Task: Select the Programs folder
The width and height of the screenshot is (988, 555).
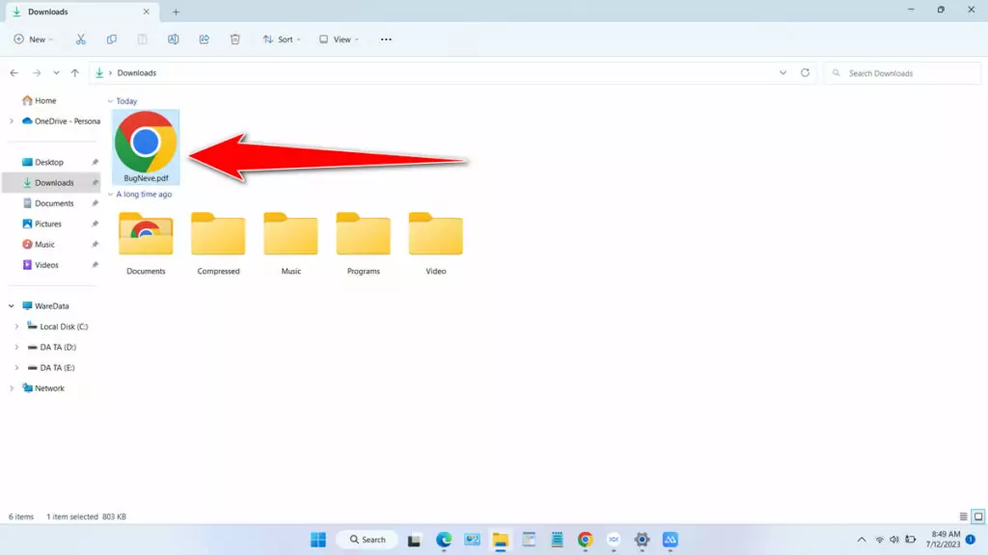Action: point(363,244)
